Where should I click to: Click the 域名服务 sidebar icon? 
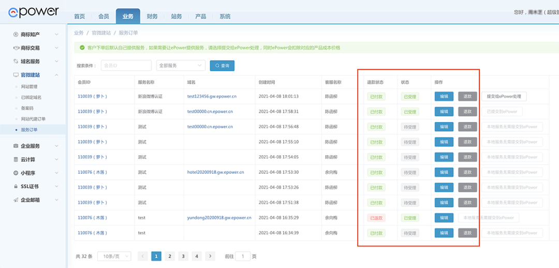coord(16,61)
